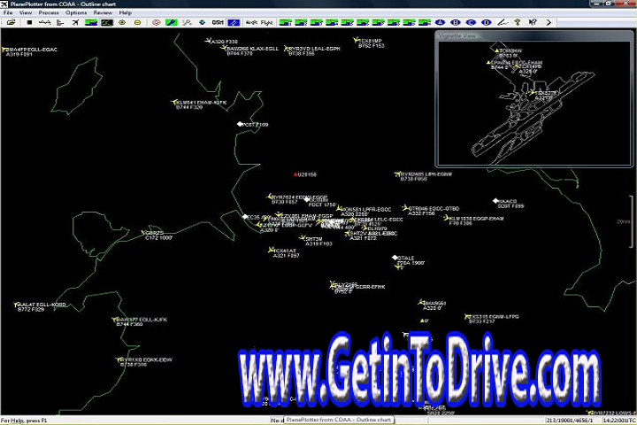Click the signal waveform view icon
The width and height of the screenshot is (637, 425).
point(45,22)
